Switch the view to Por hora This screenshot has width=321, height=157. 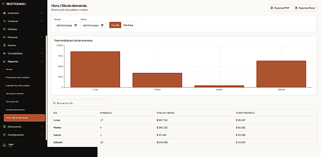click(128, 25)
